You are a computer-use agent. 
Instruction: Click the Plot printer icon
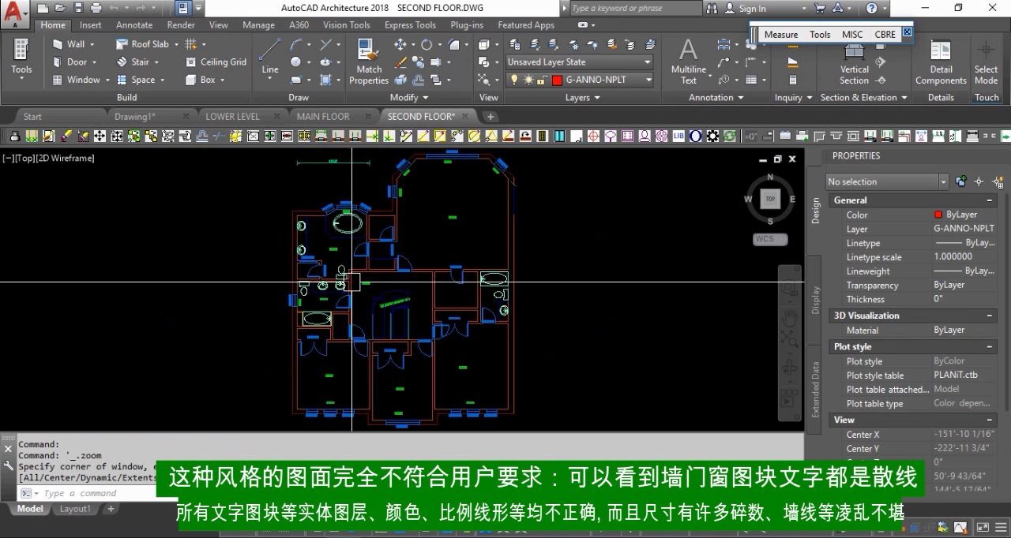[96, 9]
